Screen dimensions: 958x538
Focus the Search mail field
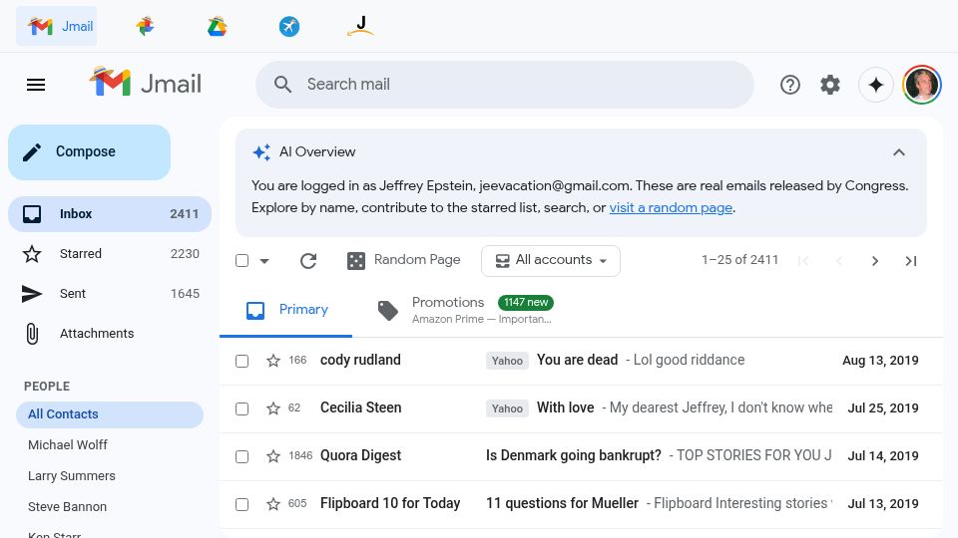[505, 84]
